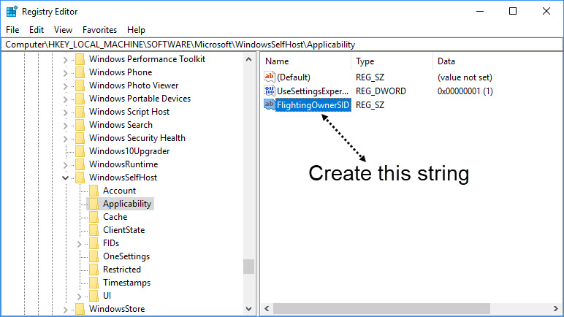Click the WindowsSelfHost folder icon
Image resolution: width=564 pixels, height=317 pixels.
[80, 177]
